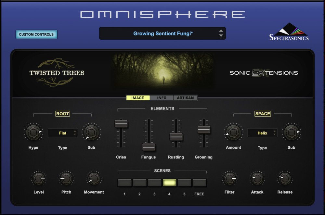325x215 pixels.
Task: Select Scene 5 button
Action: [x=185, y=183]
